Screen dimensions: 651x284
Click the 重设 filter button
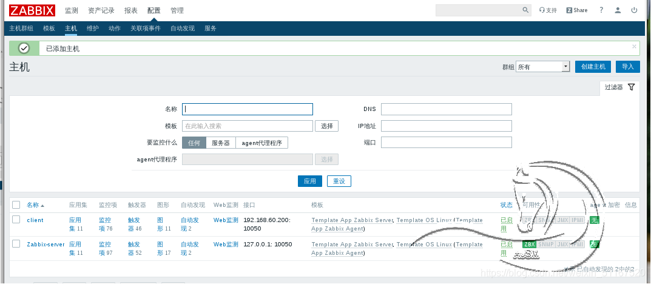point(339,181)
